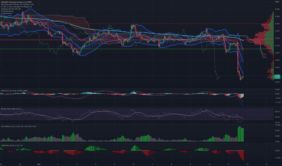Click the 5.600 price axis label
Image resolution: width=282 pixels, height=166 pixels.
[277, 9]
